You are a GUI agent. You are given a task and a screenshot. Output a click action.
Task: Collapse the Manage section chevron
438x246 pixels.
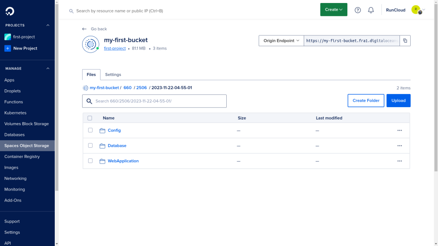click(48, 68)
